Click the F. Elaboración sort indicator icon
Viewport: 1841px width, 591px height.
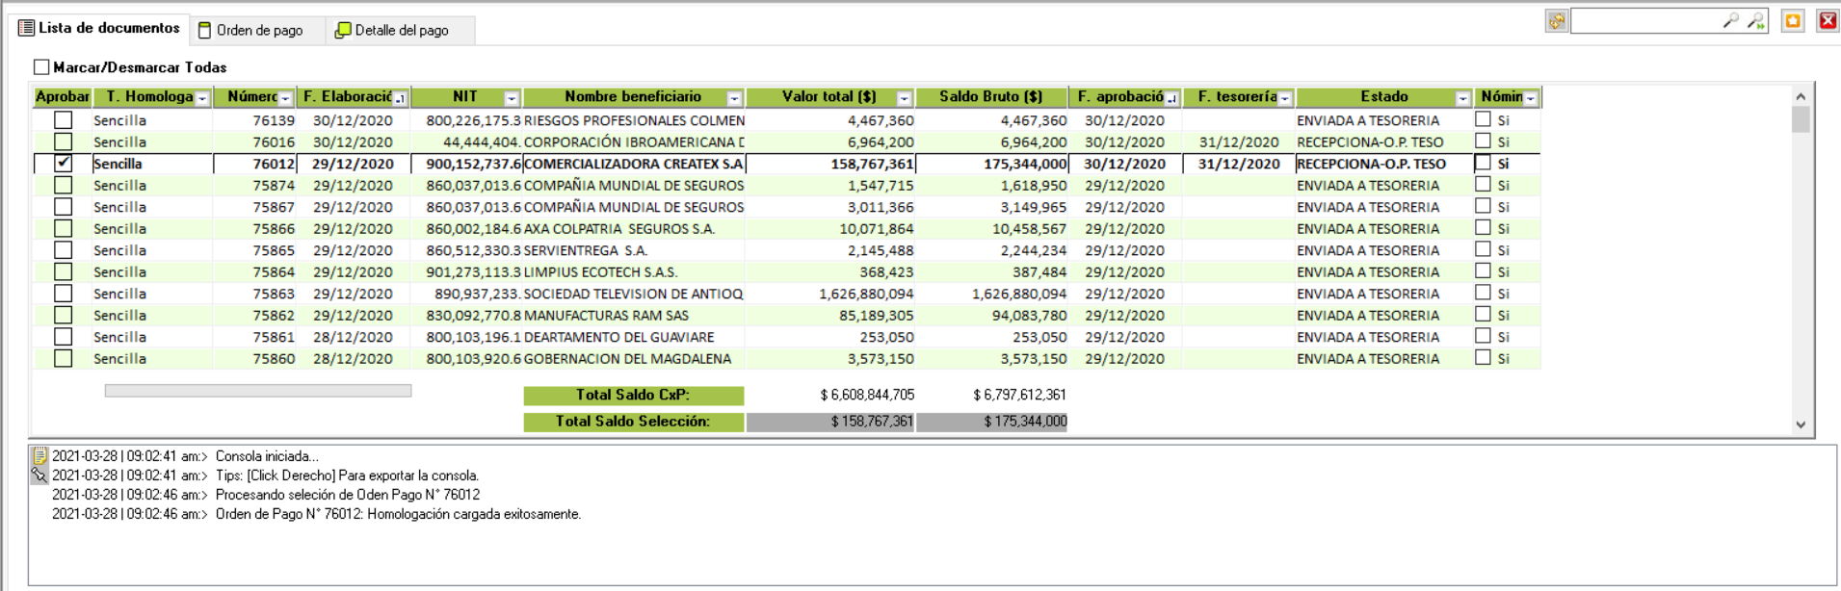[400, 98]
